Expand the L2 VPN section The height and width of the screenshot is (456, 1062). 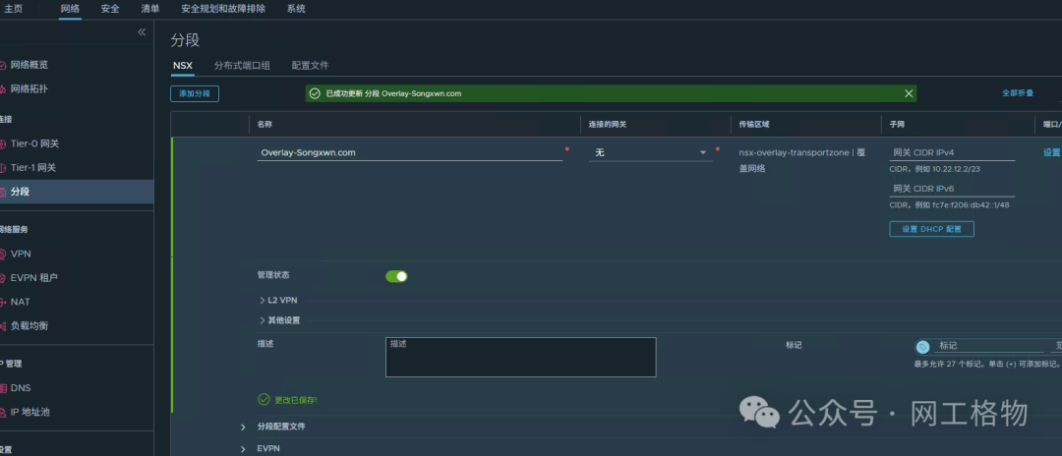[278, 300]
